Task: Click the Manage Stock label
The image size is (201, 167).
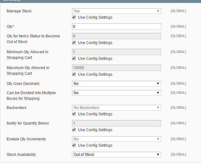Action: pos(19,11)
